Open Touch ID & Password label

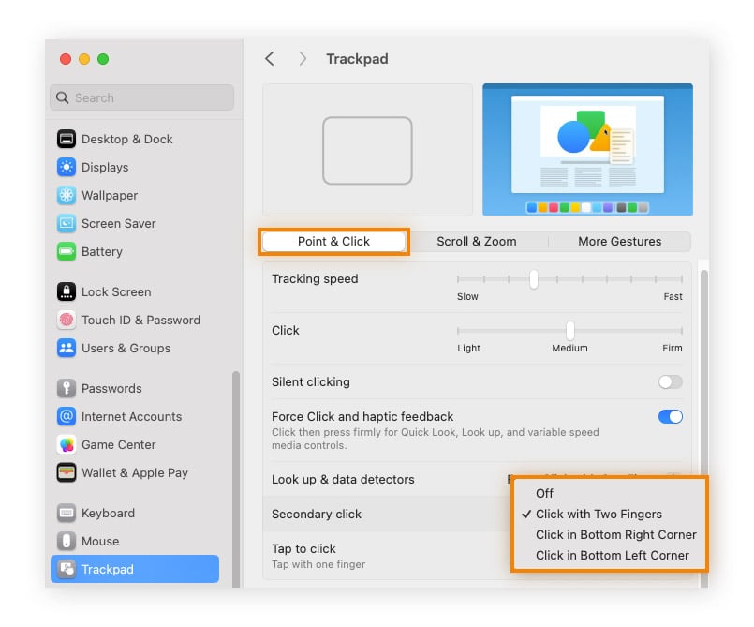[140, 320]
